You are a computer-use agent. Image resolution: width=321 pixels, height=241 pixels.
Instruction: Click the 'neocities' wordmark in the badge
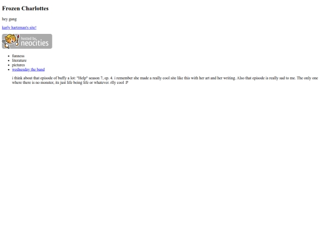coord(34,43)
